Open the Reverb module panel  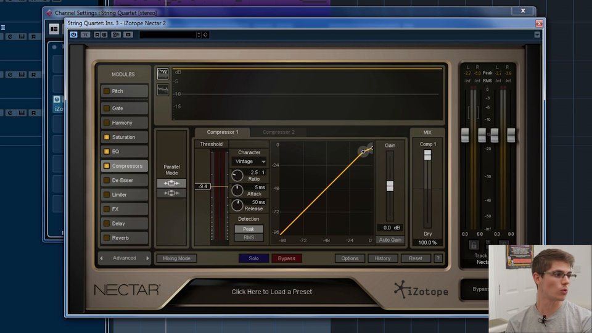click(x=124, y=238)
